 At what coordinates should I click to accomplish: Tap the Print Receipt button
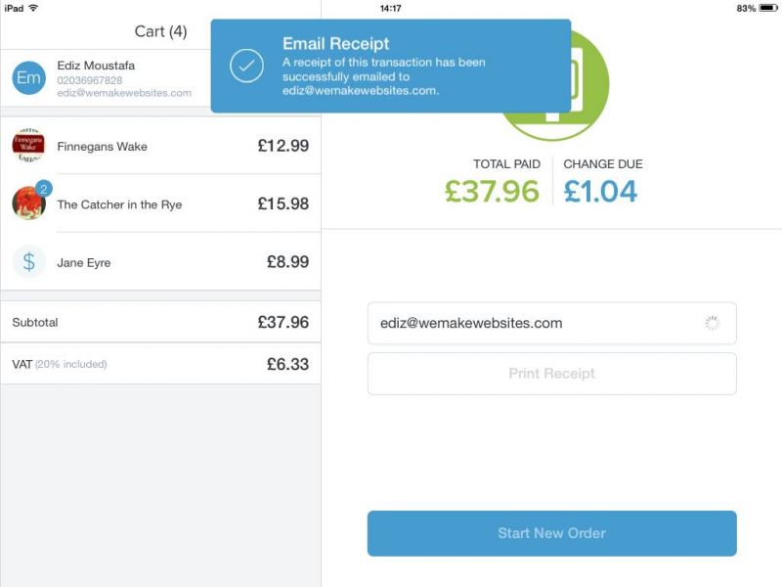point(551,374)
